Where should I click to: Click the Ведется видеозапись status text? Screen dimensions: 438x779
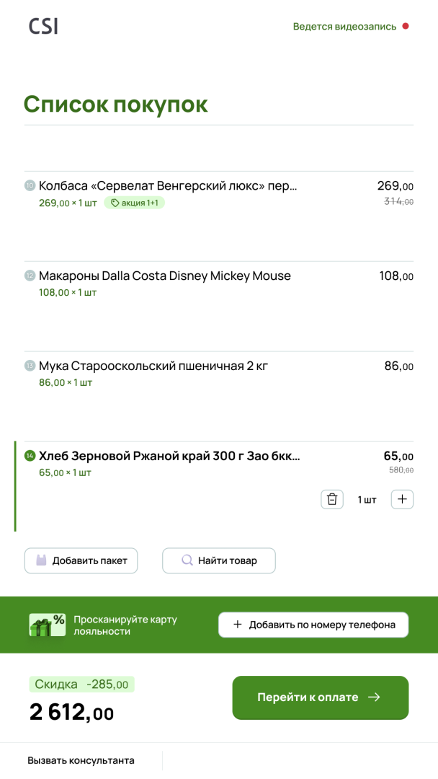click(344, 27)
